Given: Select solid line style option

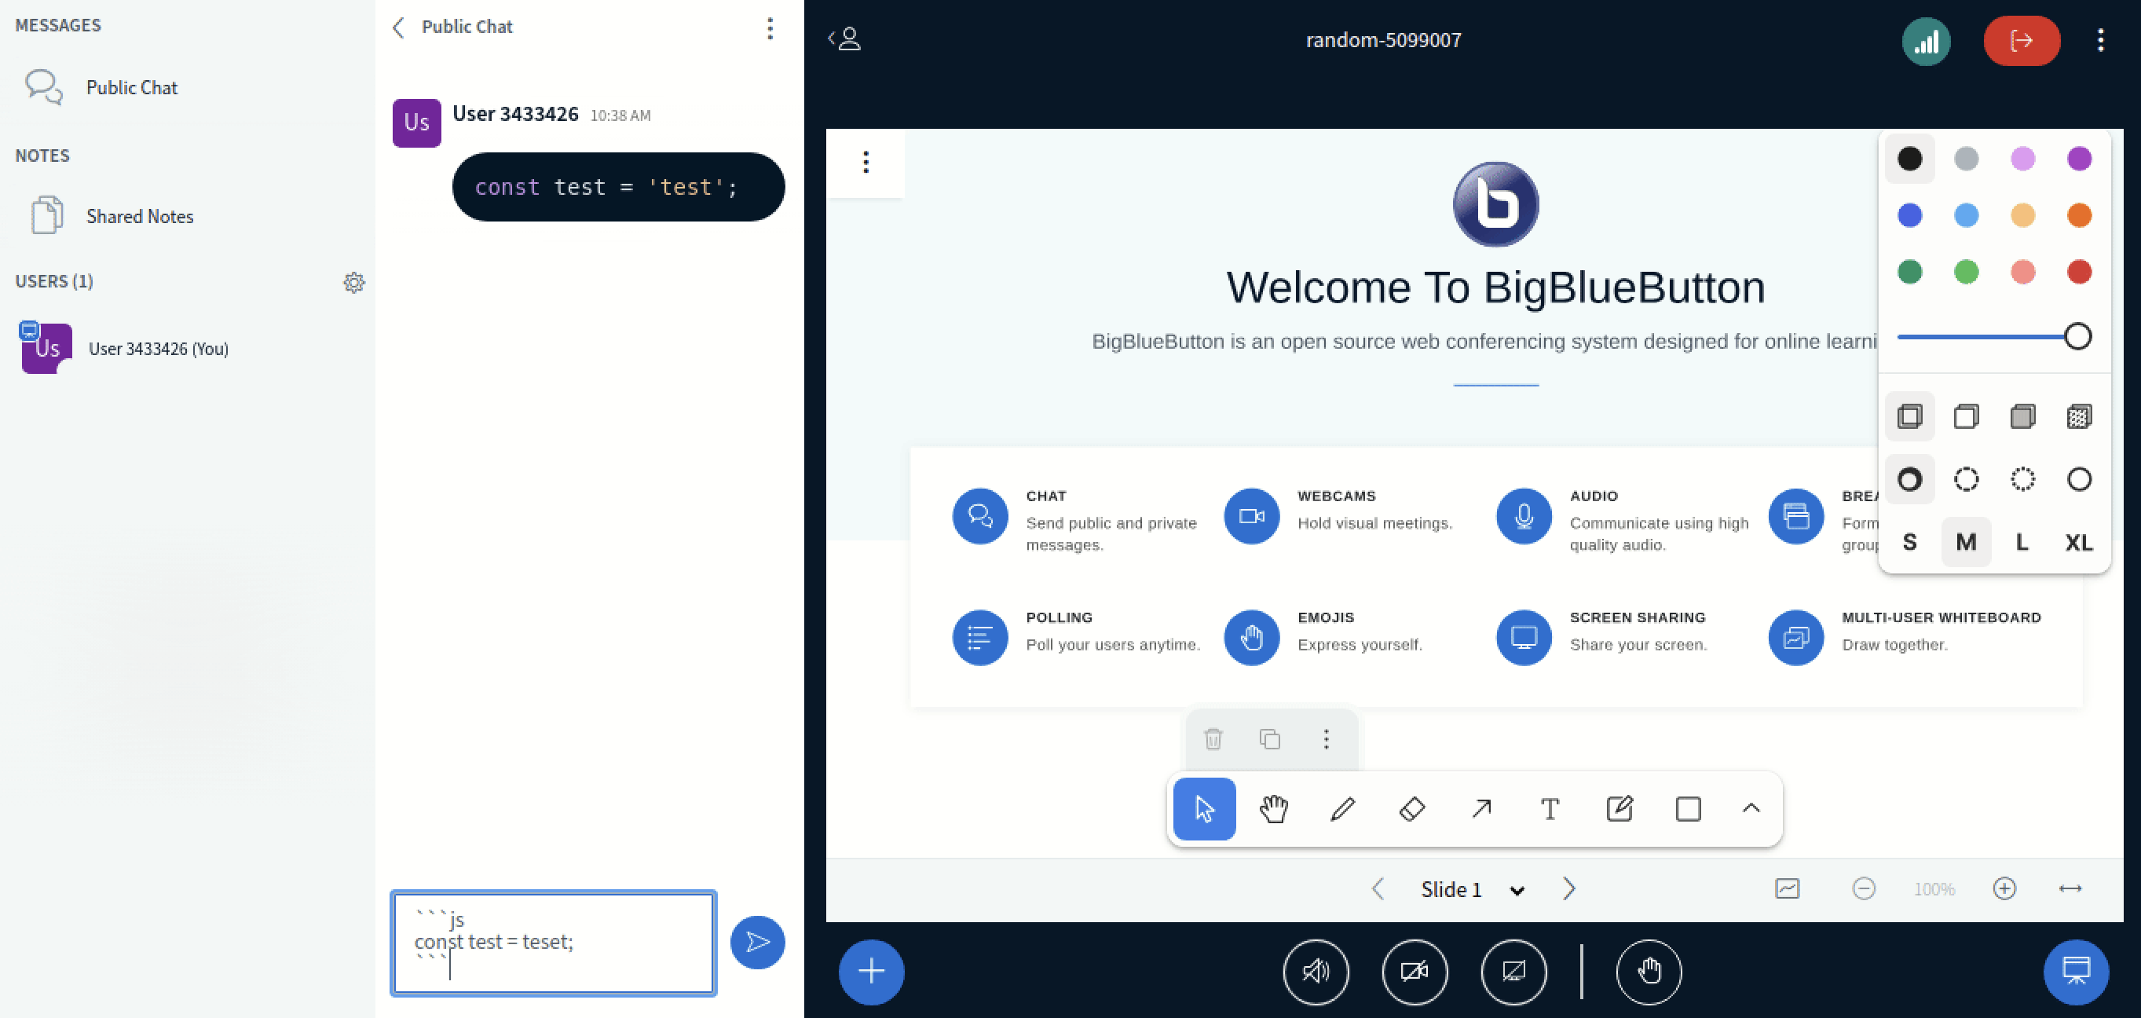Looking at the screenshot, I should click(2079, 479).
